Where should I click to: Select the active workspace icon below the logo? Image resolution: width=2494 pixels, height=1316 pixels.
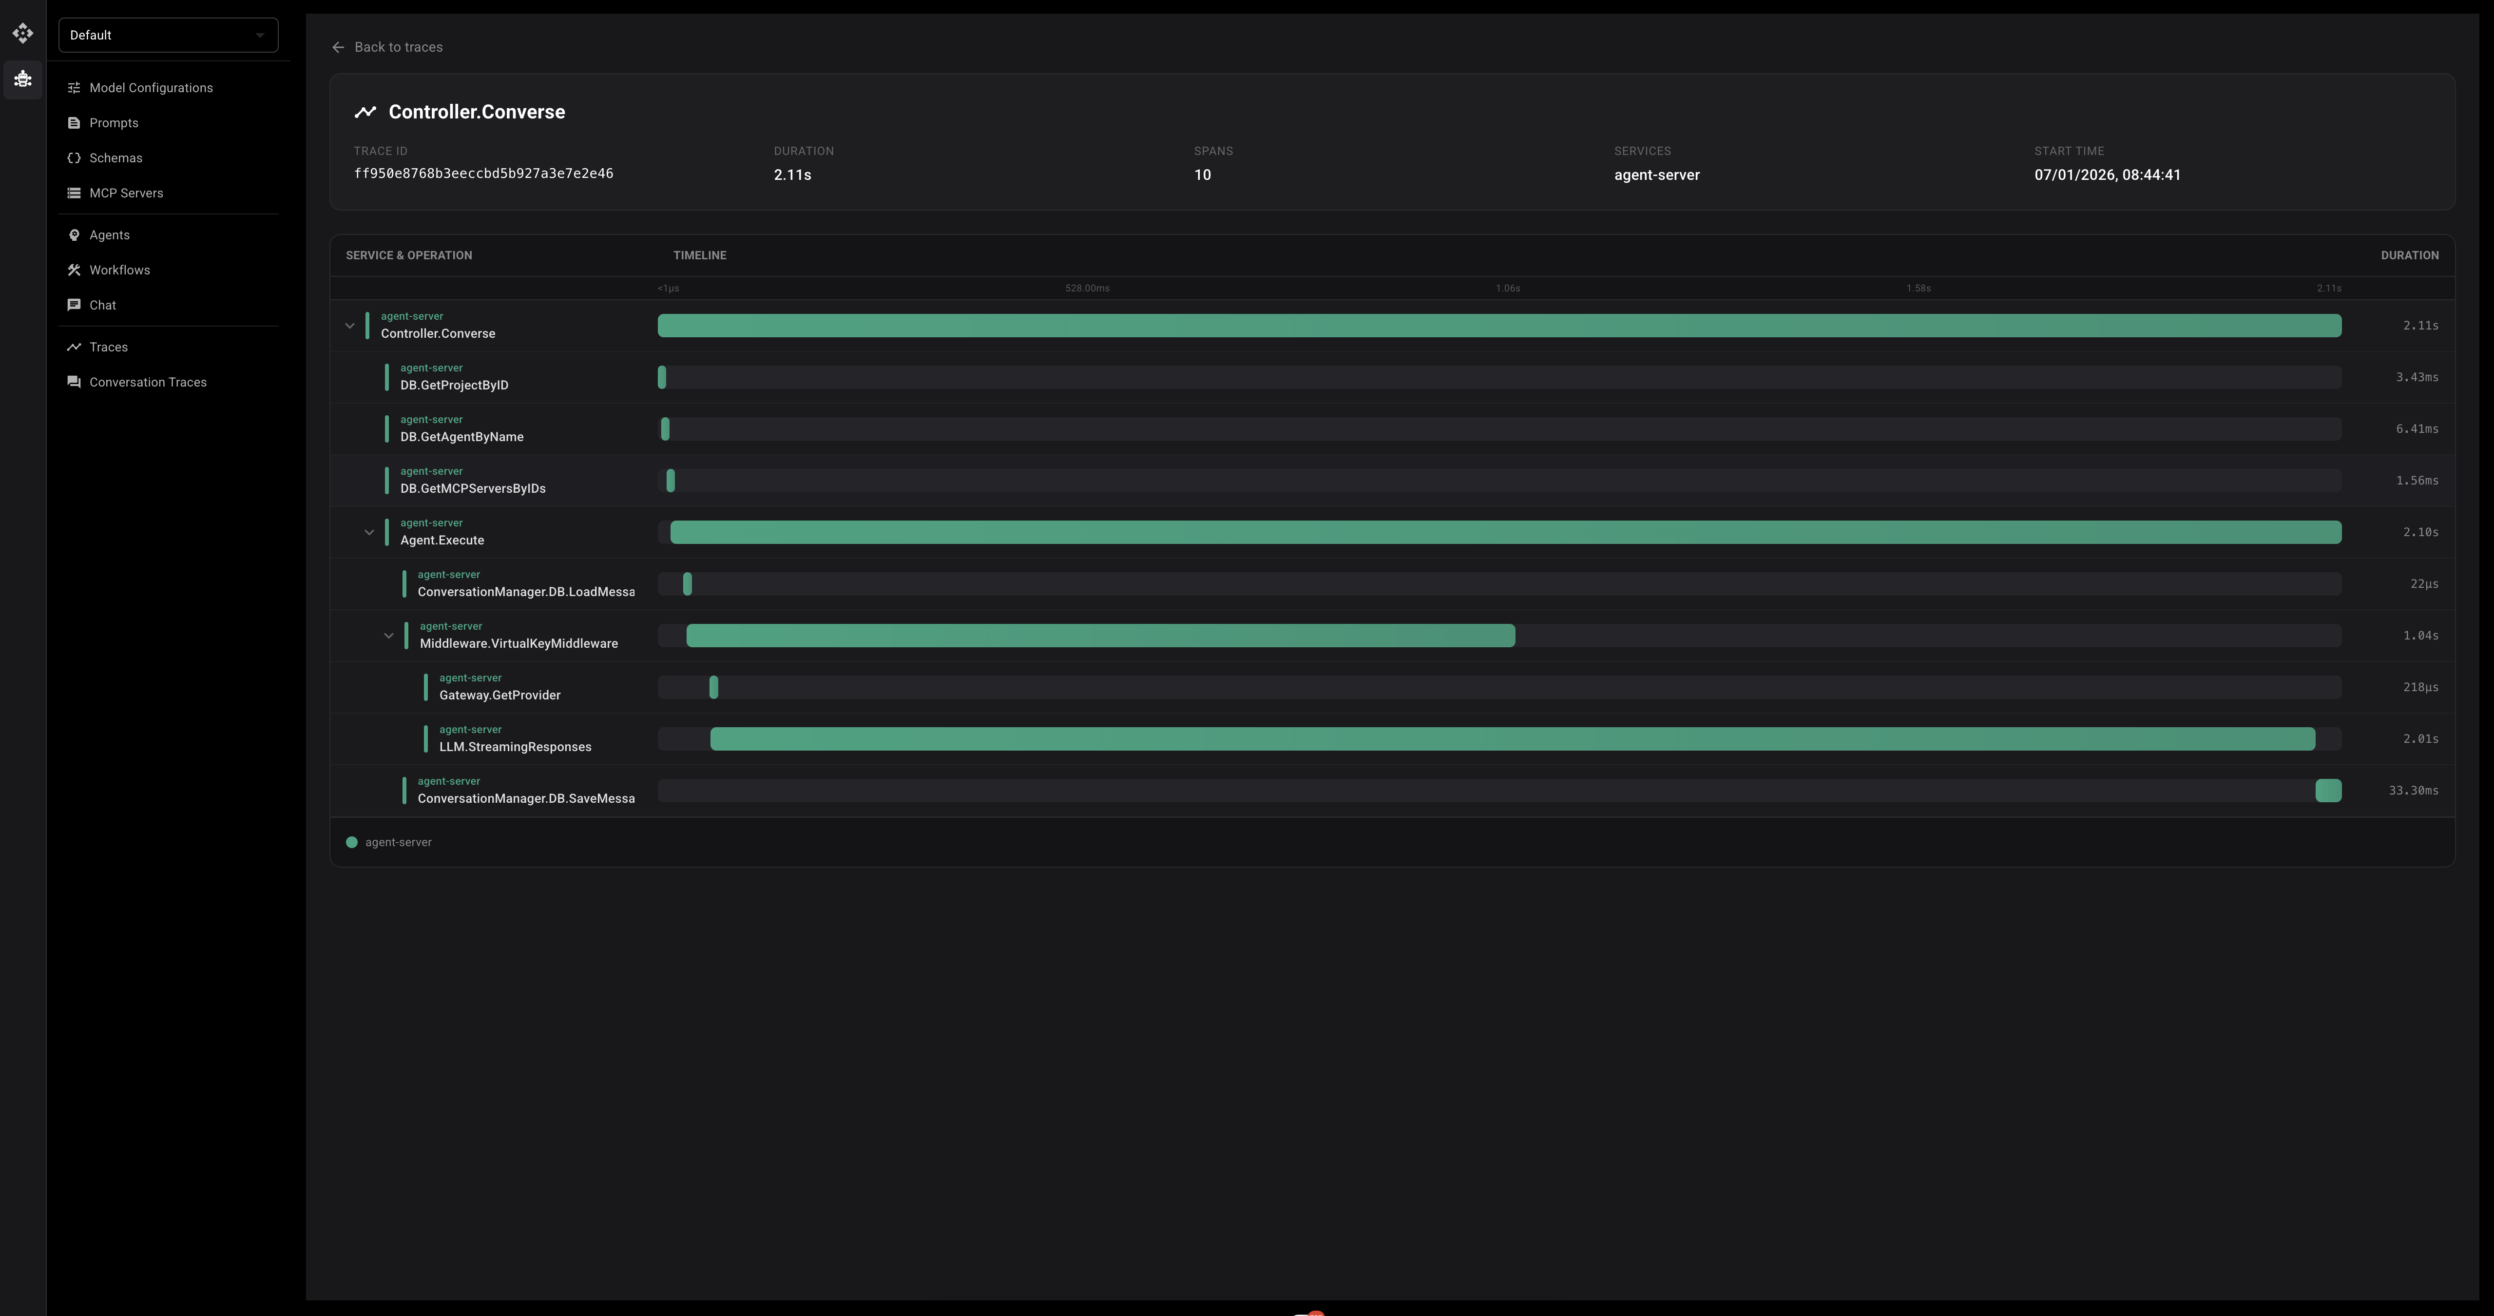(22, 78)
